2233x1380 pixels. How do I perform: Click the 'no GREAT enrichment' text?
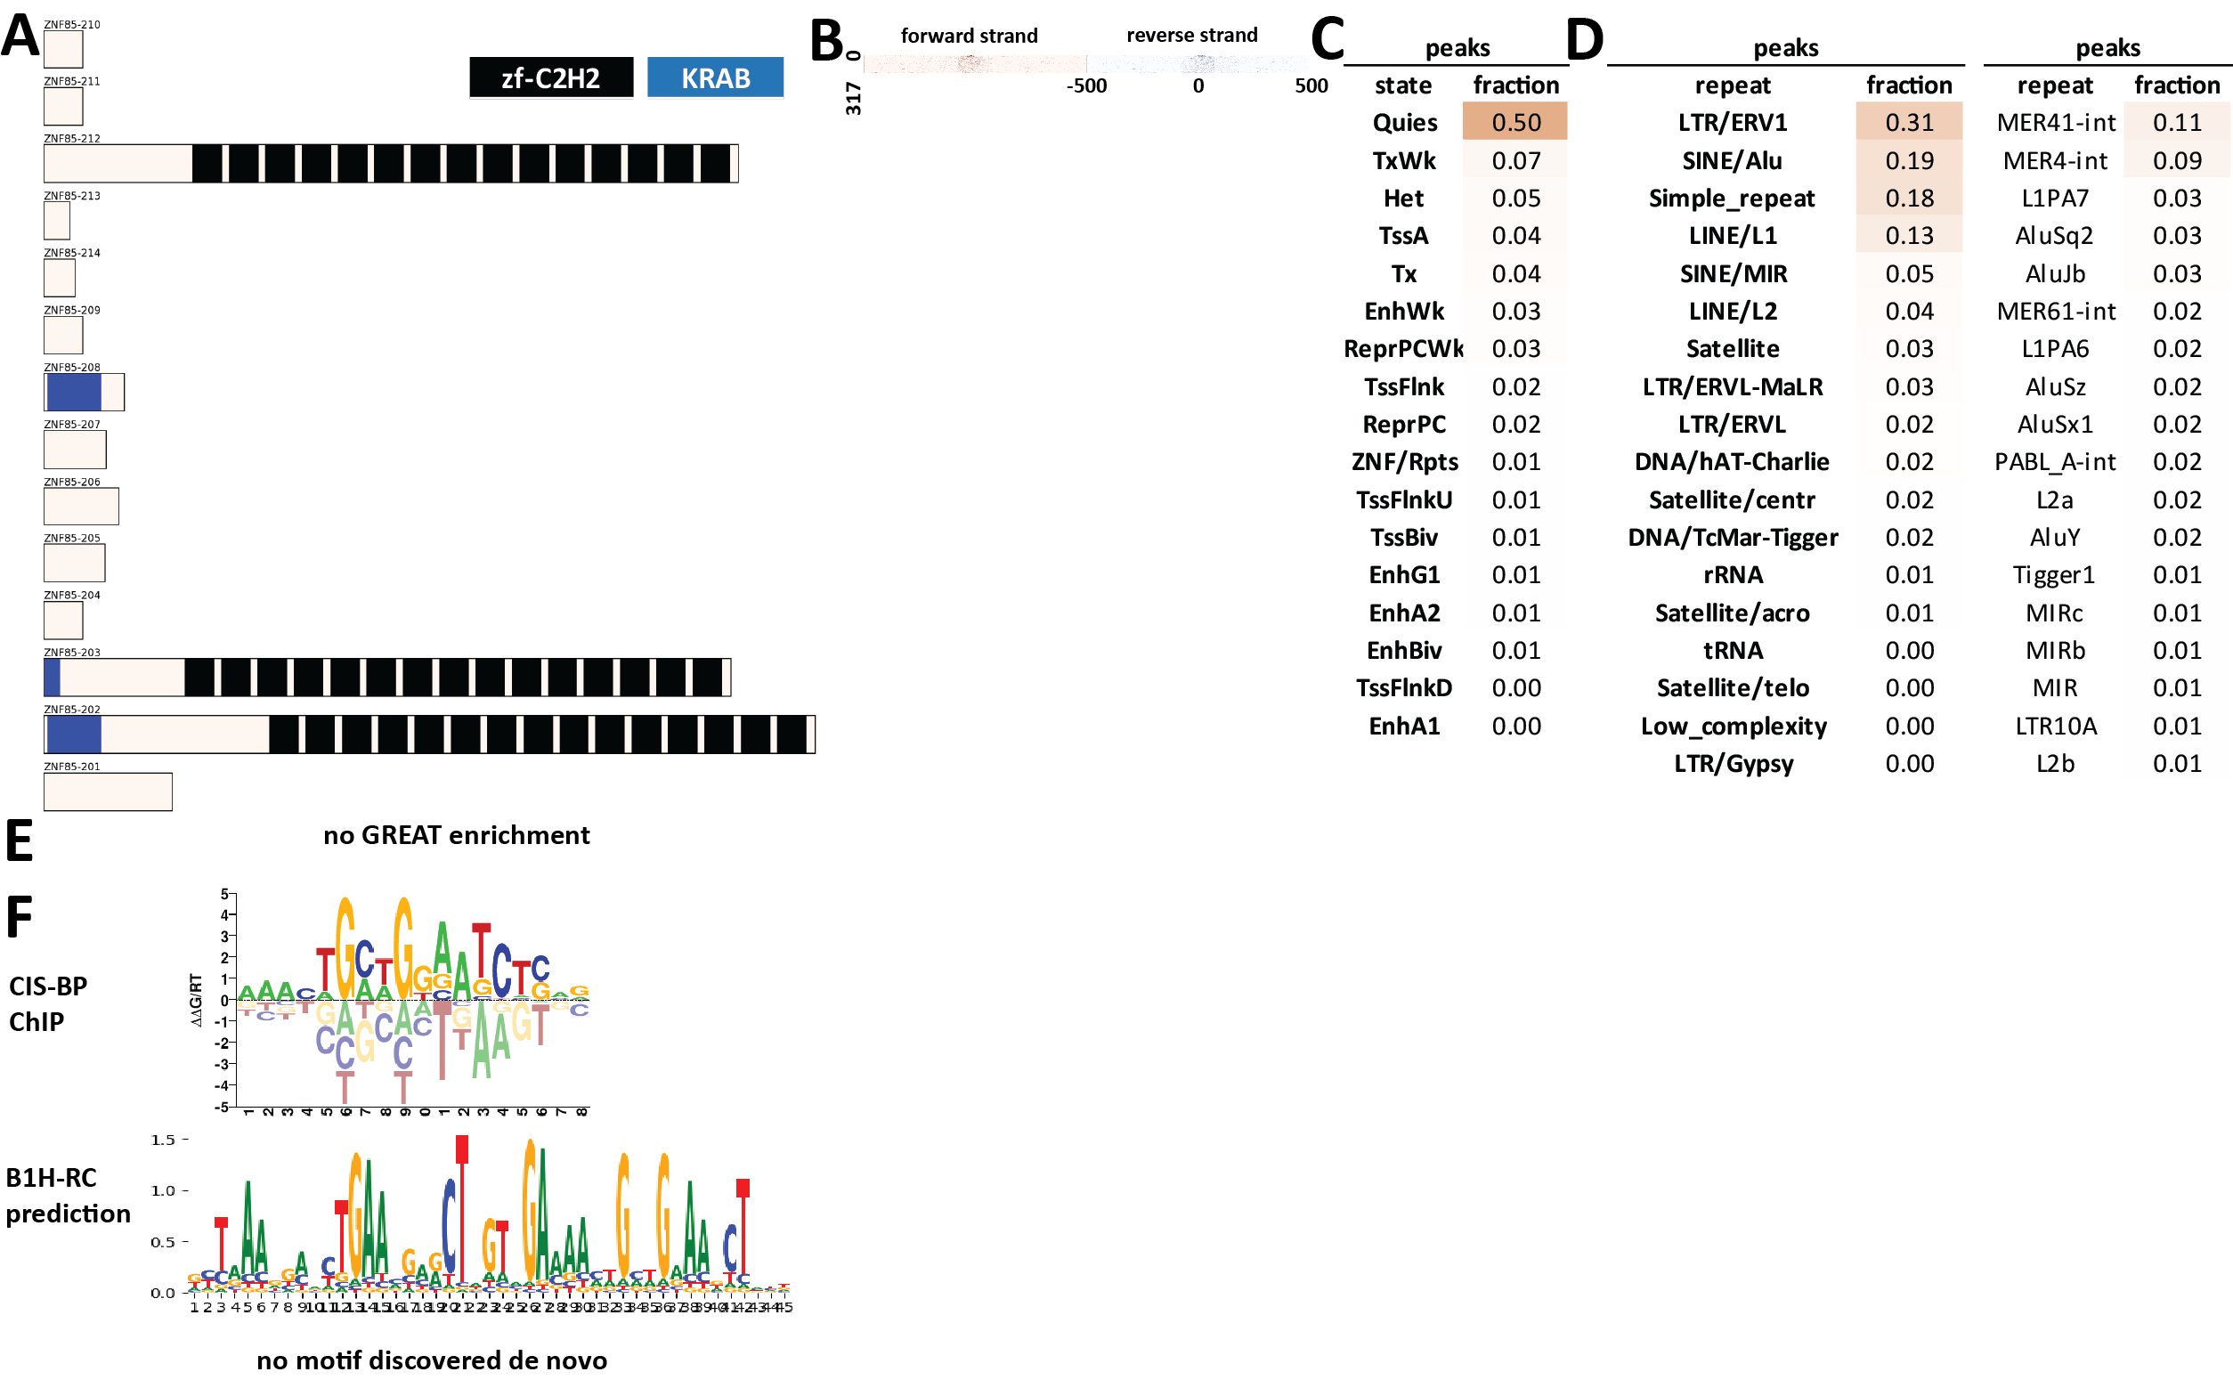[456, 835]
